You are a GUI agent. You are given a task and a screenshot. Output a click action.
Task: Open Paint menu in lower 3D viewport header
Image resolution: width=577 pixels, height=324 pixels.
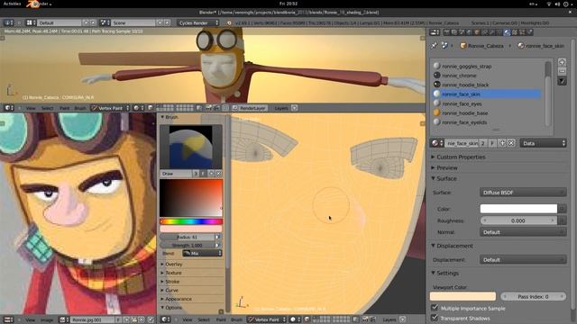(x=221, y=319)
